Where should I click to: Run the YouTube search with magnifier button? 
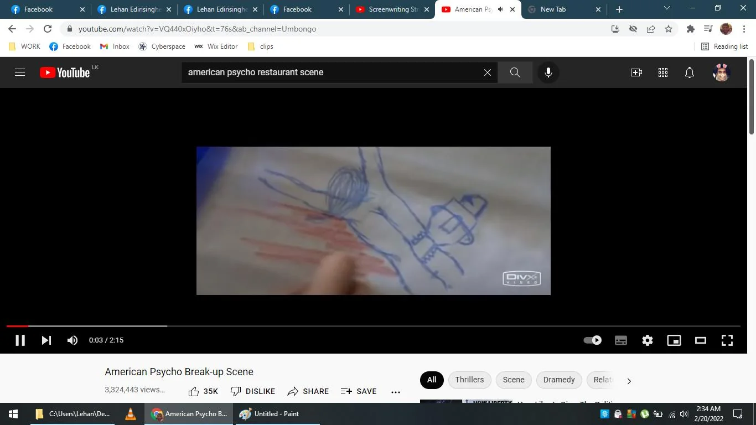(515, 72)
